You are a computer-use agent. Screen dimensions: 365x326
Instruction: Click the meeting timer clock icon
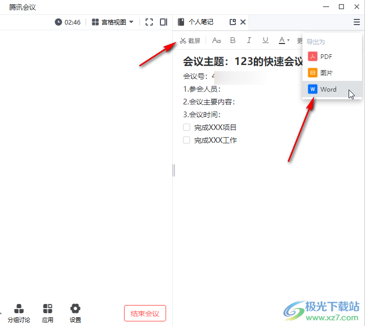pyautogui.click(x=58, y=22)
